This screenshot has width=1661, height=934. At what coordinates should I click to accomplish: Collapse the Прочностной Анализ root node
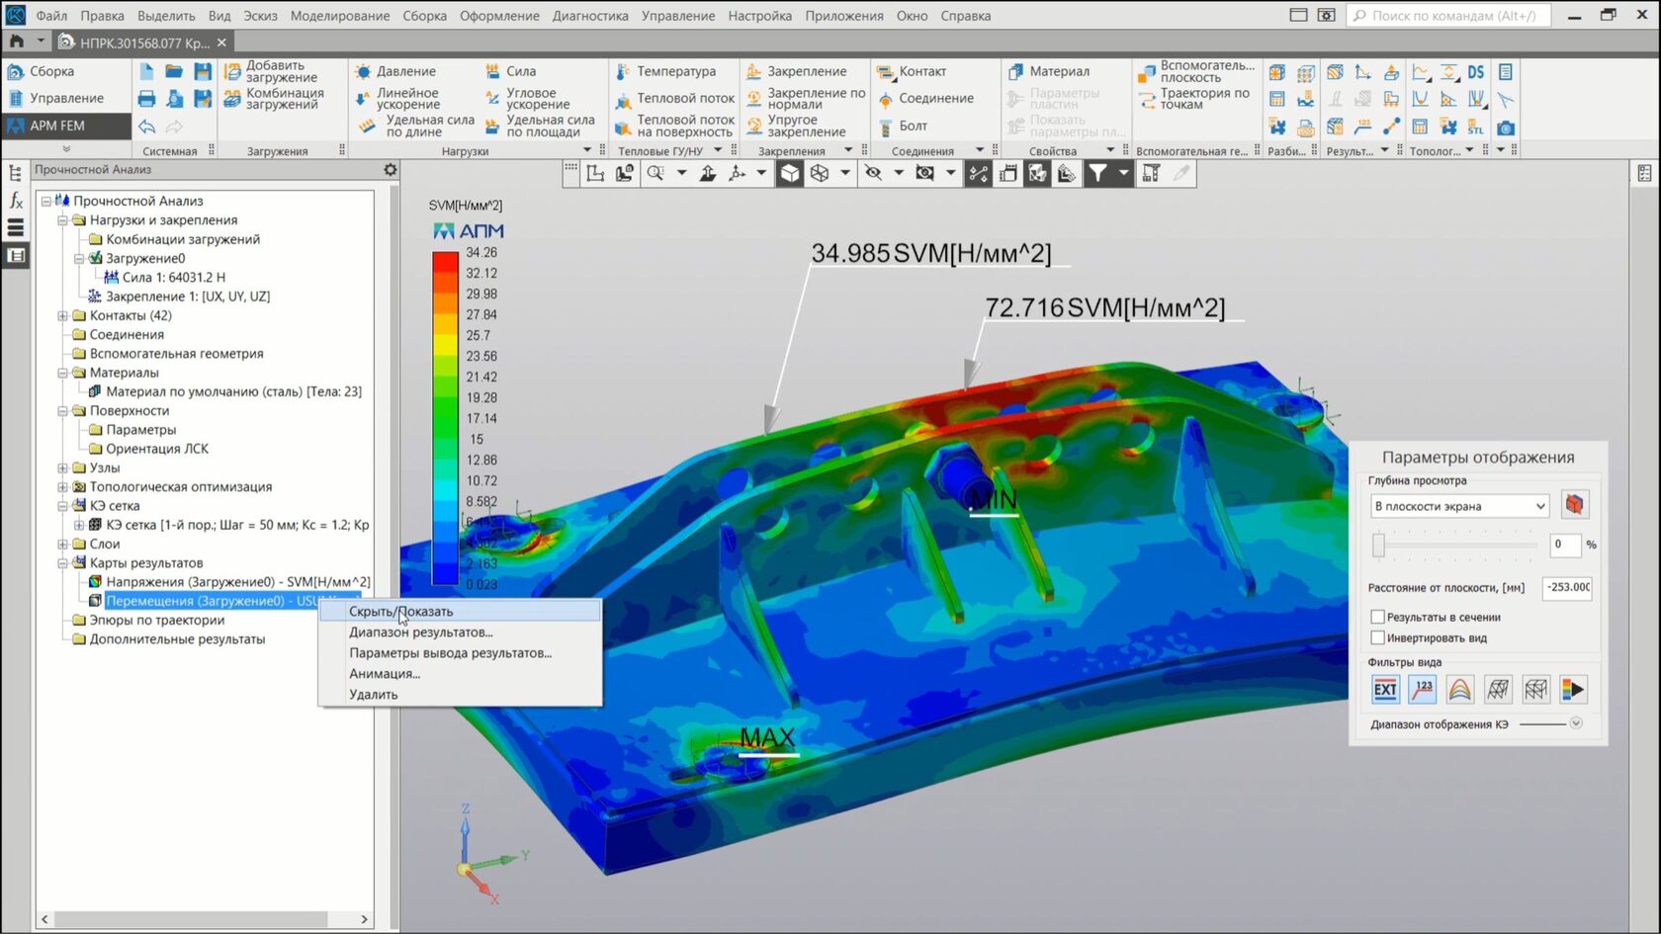click(x=45, y=201)
